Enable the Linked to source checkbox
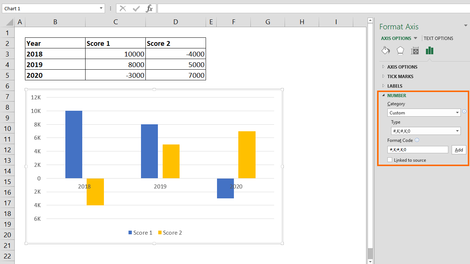This screenshot has height=264, width=470. tap(390, 159)
